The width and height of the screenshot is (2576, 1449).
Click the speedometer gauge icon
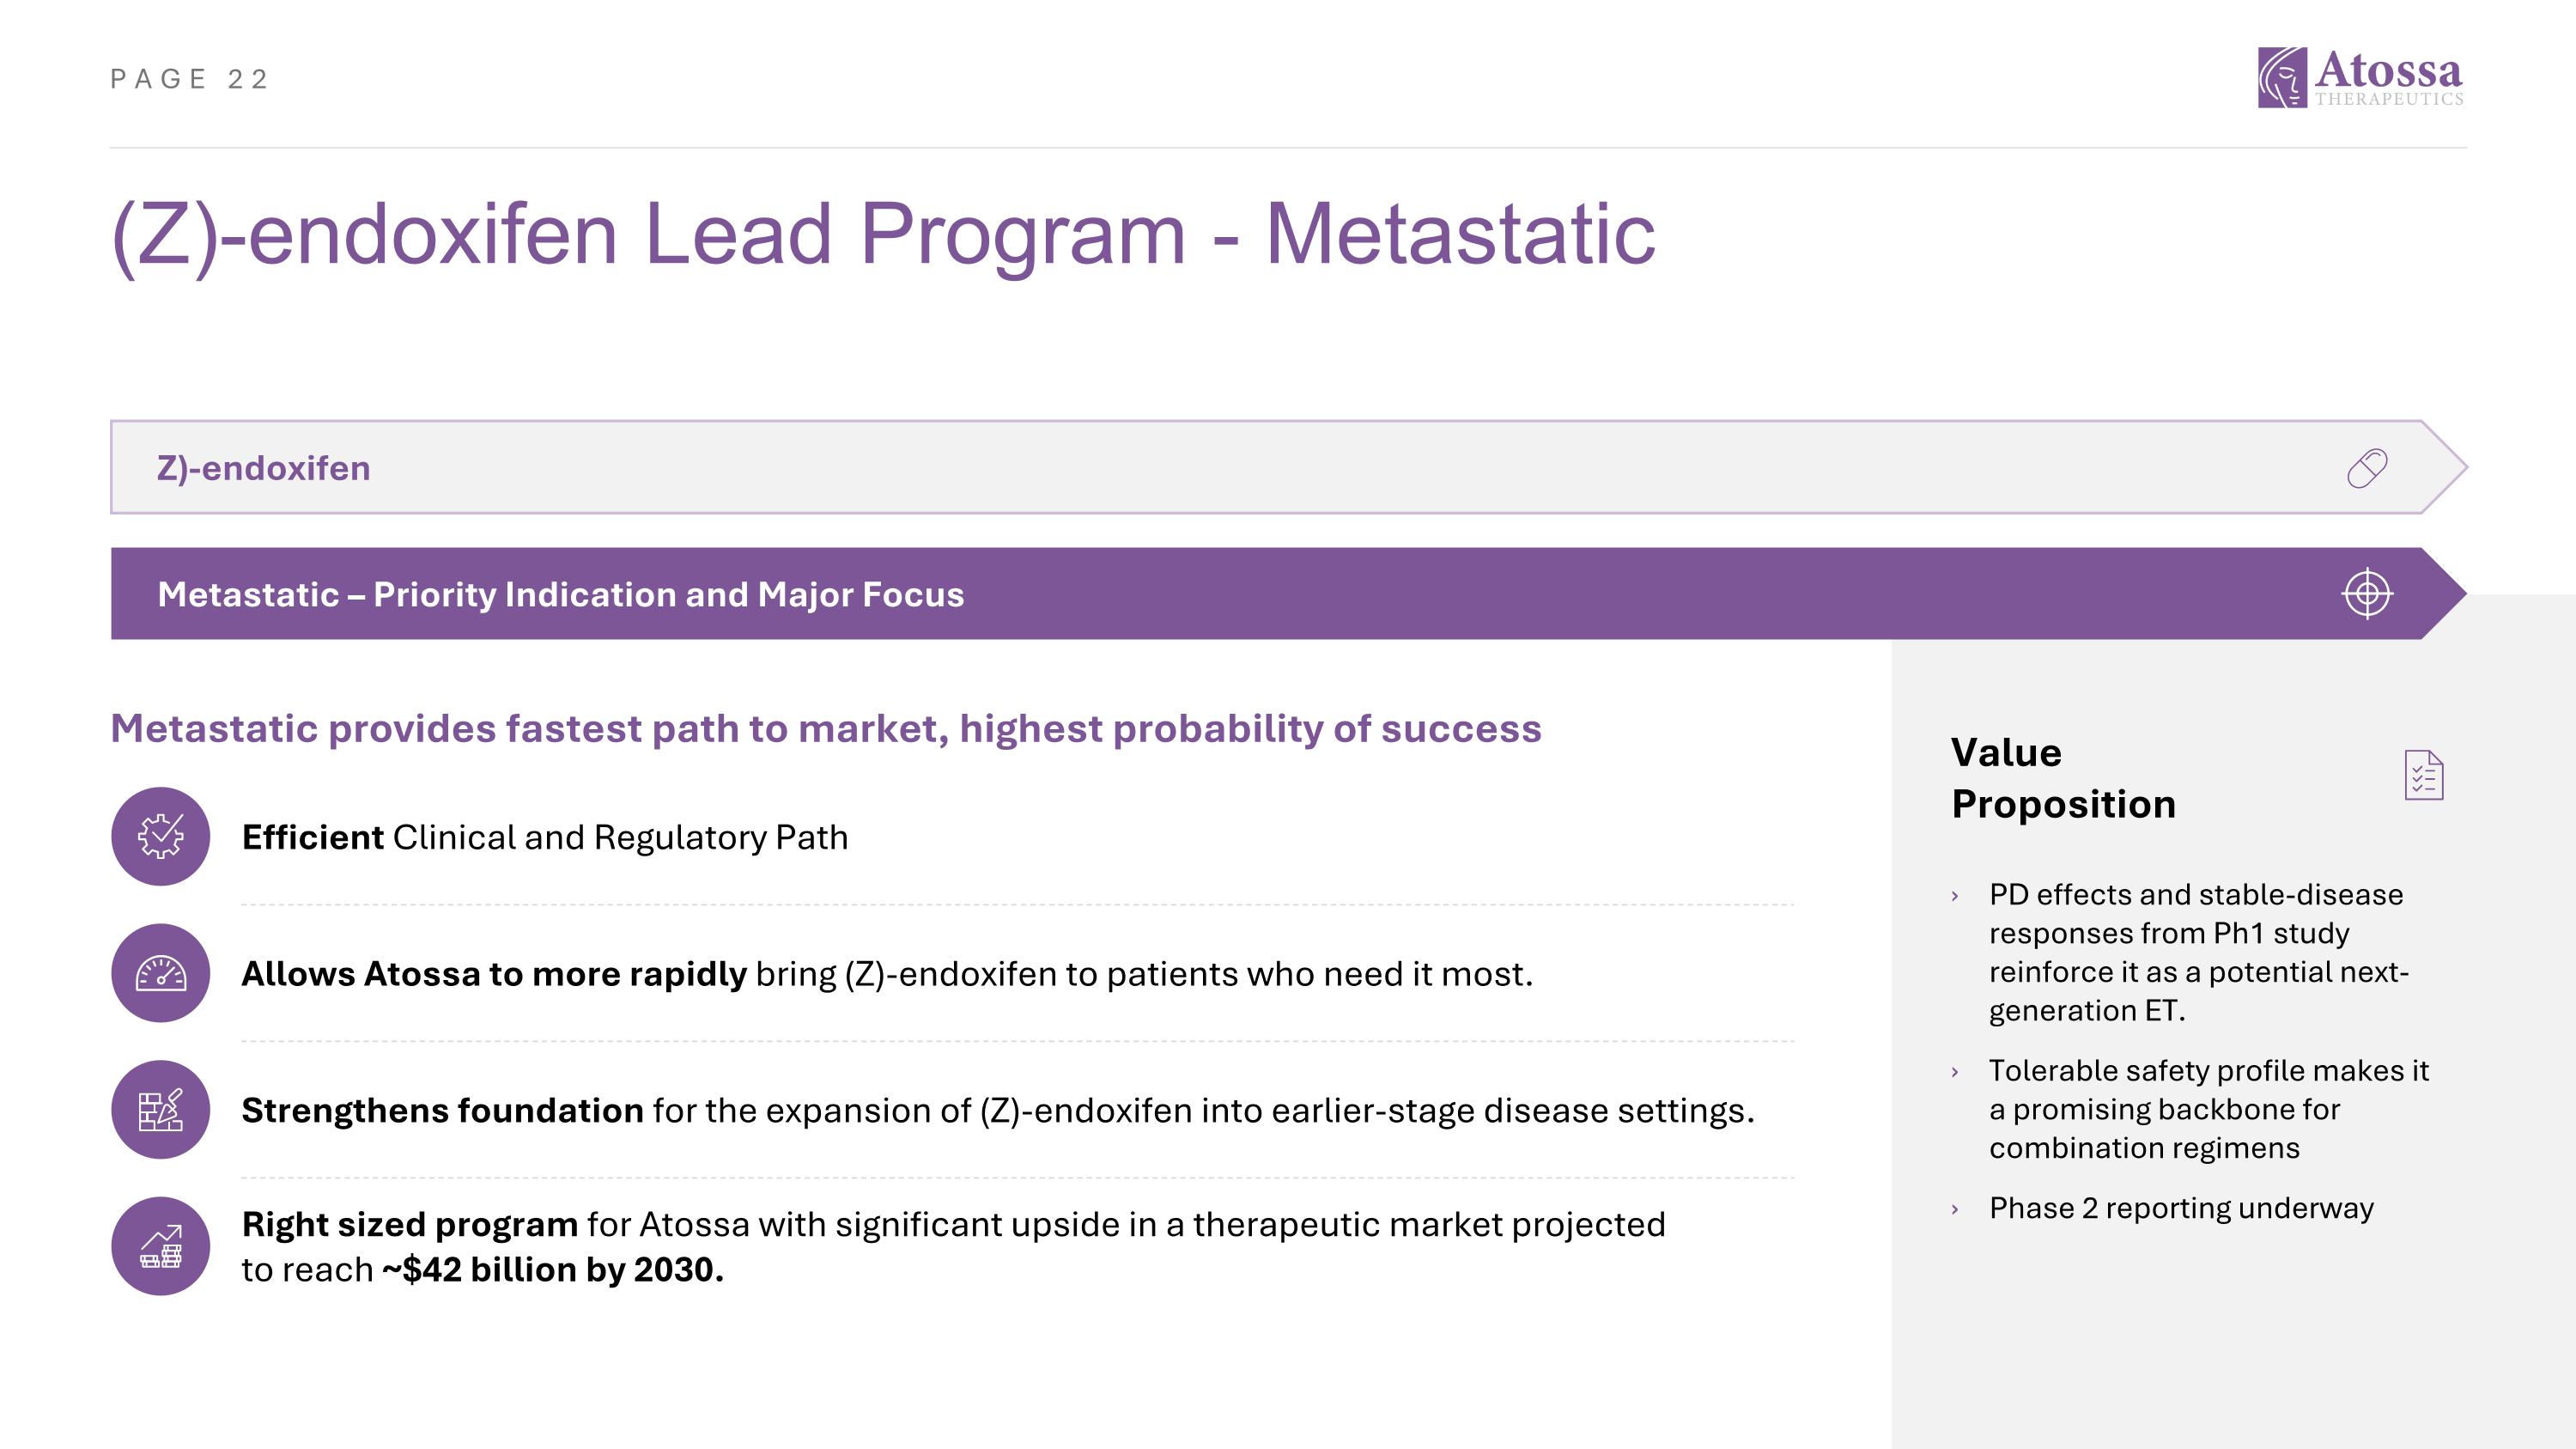pyautogui.click(x=160, y=973)
